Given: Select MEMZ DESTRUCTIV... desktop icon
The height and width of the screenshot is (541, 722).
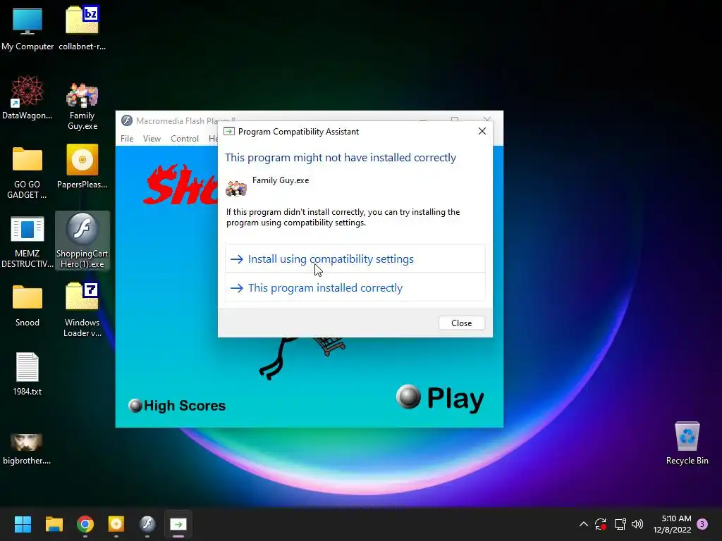Looking at the screenshot, I should (x=27, y=242).
